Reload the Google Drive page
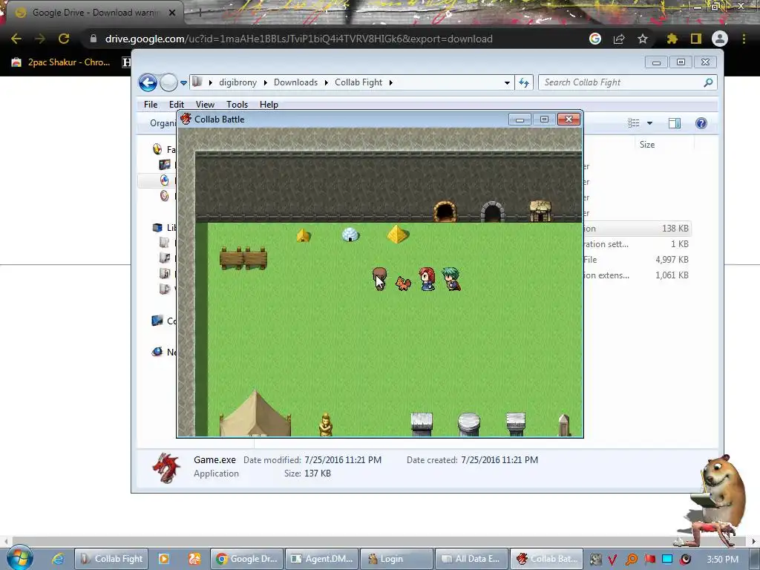 [64, 39]
